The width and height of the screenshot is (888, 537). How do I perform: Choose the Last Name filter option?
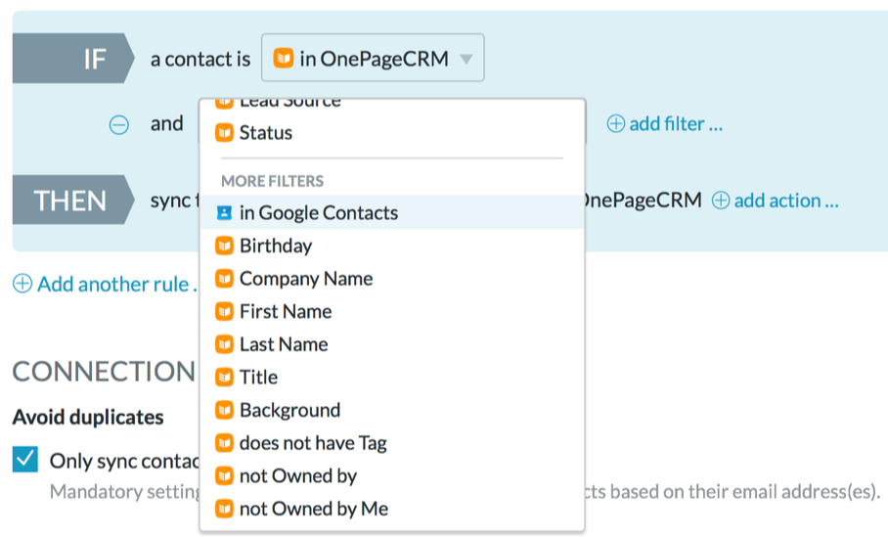point(283,344)
